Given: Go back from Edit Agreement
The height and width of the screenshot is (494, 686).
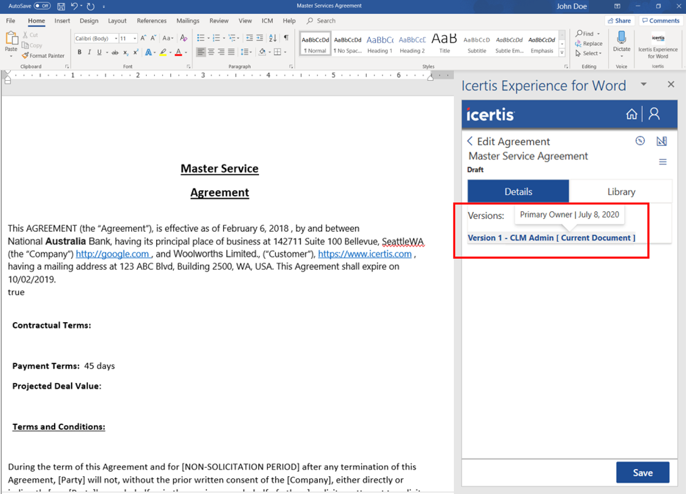Looking at the screenshot, I should click(x=470, y=141).
